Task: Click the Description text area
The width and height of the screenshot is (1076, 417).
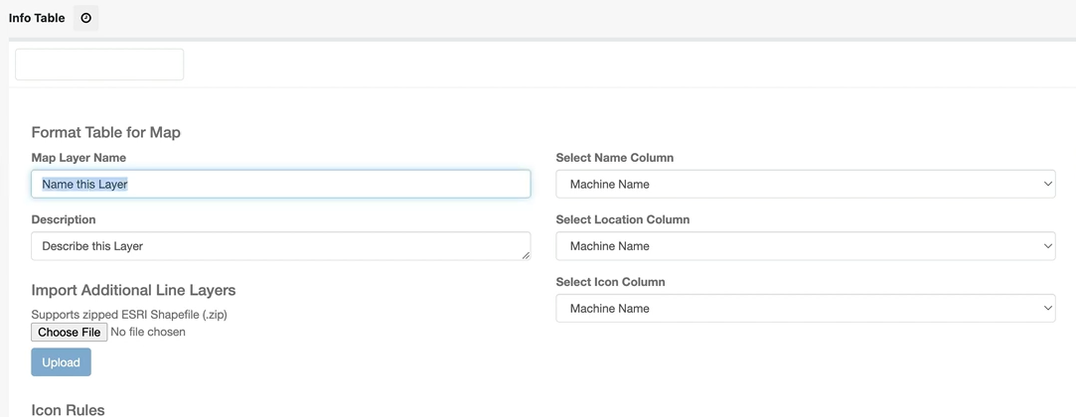Action: 280,245
